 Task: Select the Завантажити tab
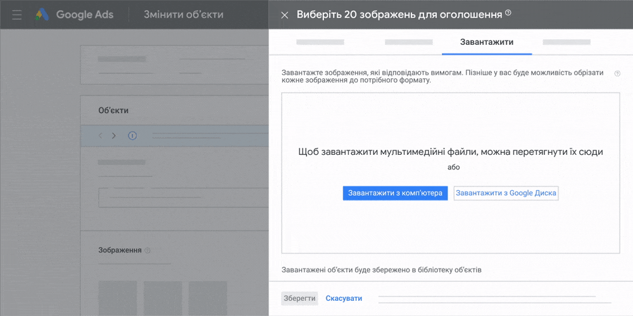(487, 42)
